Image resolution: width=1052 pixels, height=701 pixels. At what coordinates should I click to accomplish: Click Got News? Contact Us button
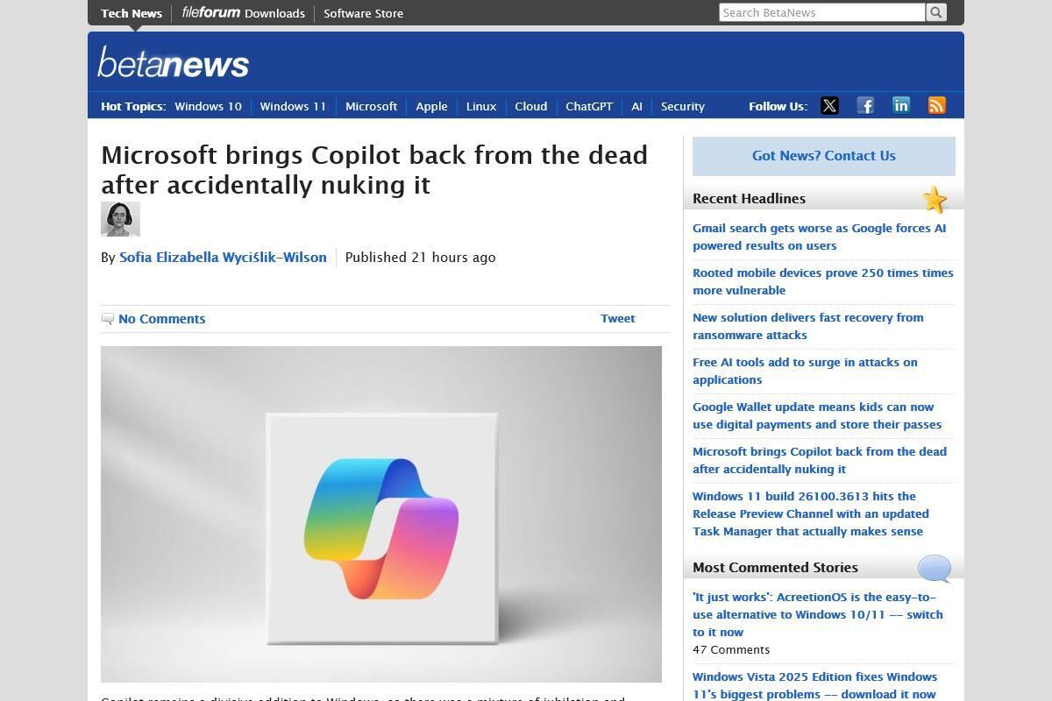(x=824, y=156)
